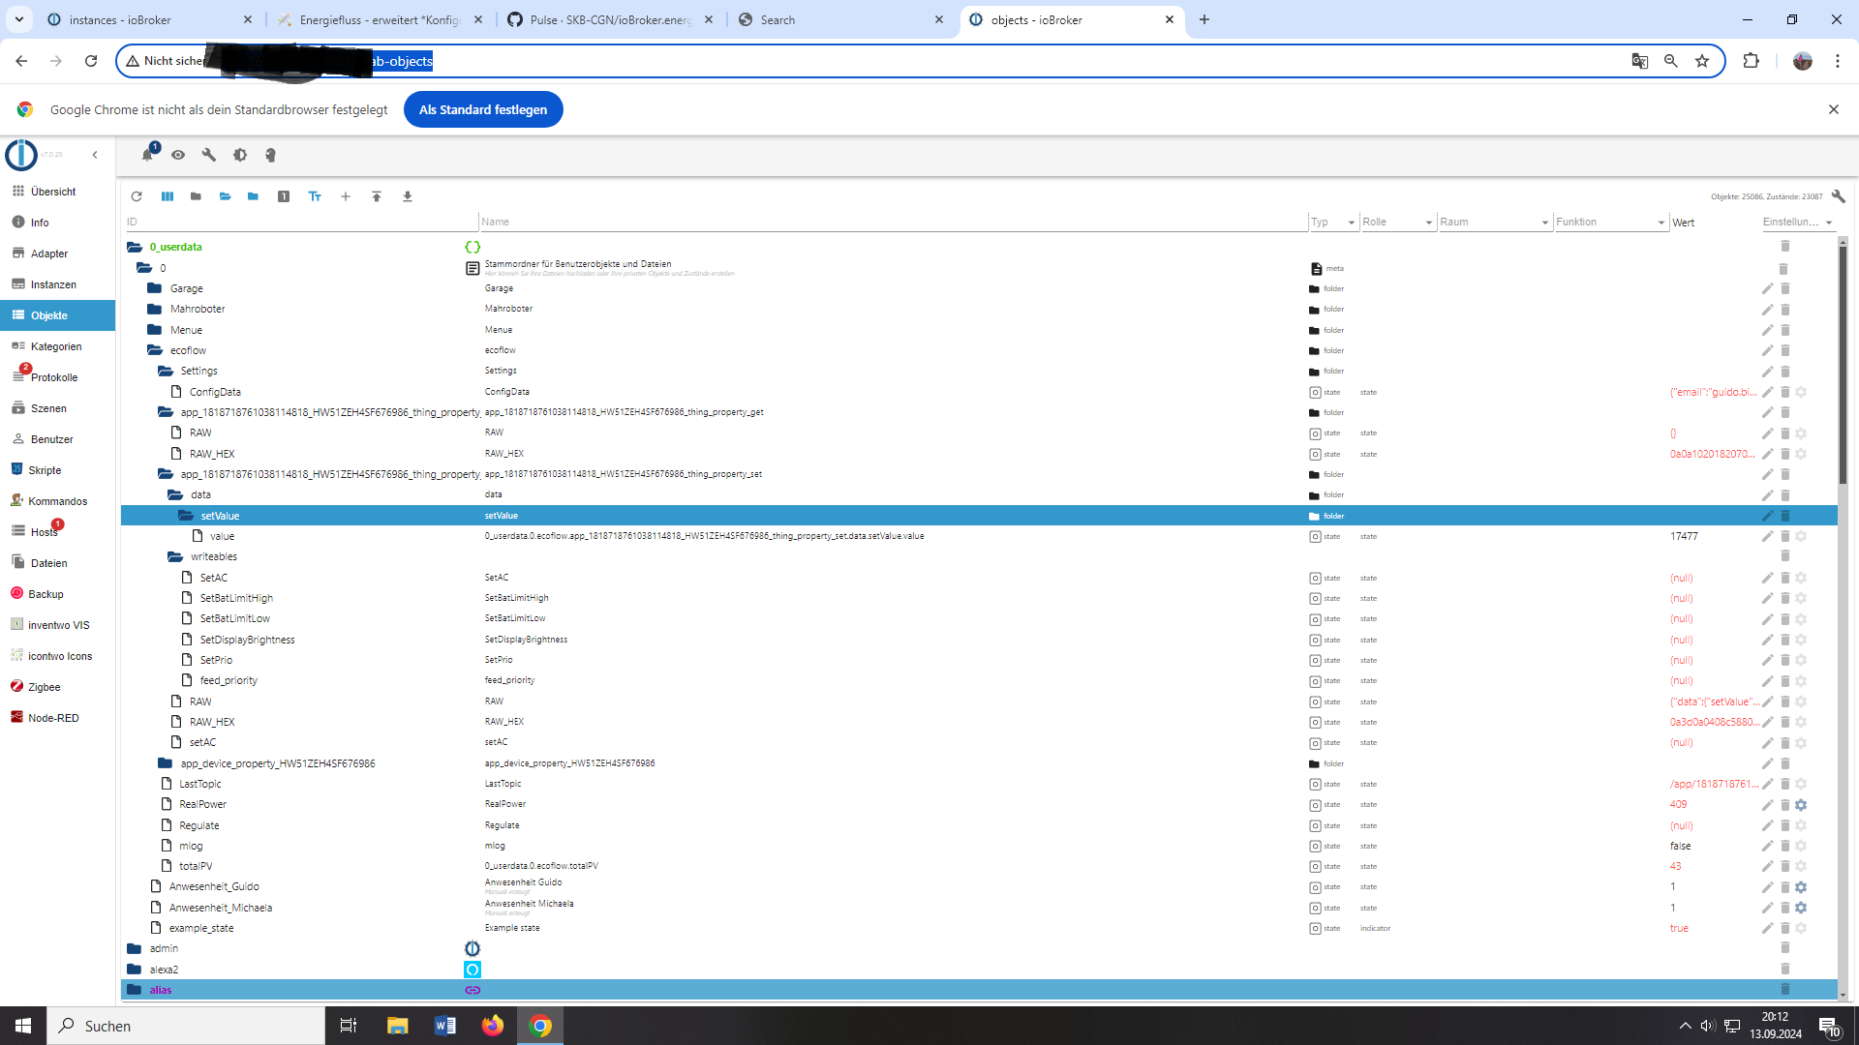This screenshot has height=1045, width=1859.
Task: Add a new object with plus icon
Action: point(346,196)
